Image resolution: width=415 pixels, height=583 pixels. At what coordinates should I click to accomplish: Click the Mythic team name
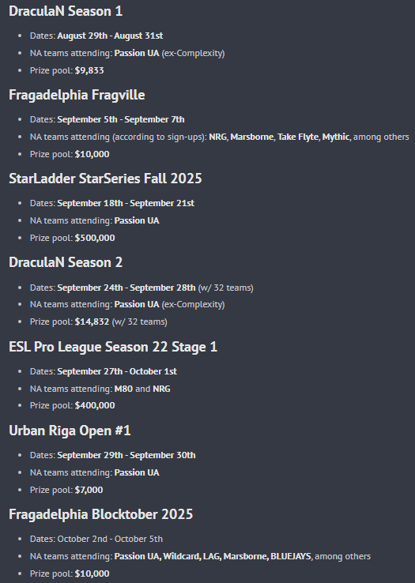point(336,137)
